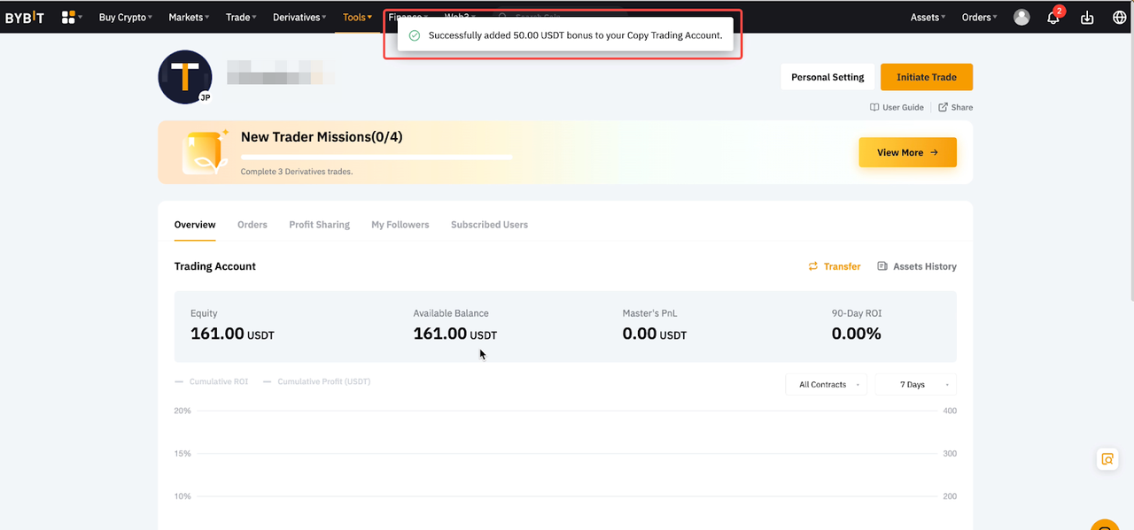Open the apps grid menu icon
Viewport: 1134px width, 530px height.
click(x=69, y=17)
